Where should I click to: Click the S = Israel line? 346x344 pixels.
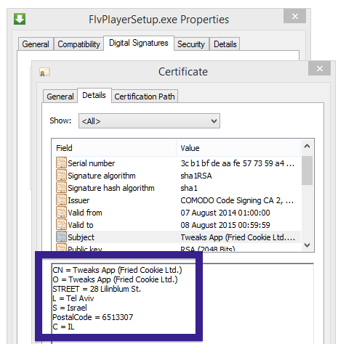(70, 308)
